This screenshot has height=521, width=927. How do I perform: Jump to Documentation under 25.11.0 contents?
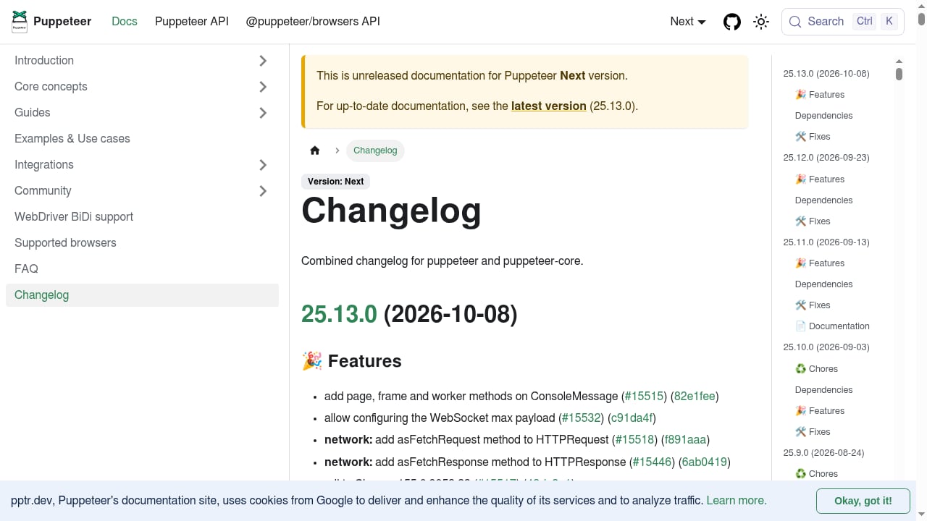point(832,326)
